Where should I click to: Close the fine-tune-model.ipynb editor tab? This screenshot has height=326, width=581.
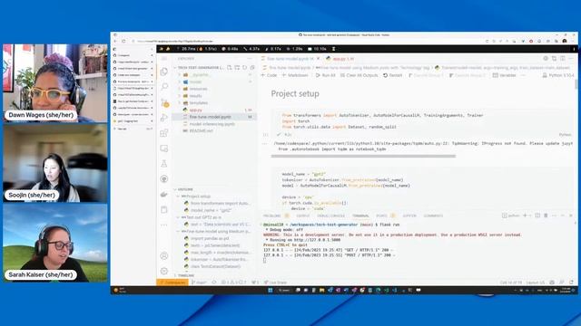click(x=318, y=58)
